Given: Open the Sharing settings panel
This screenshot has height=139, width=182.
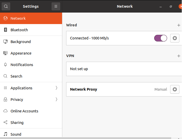Looking at the screenshot, I should coord(17,123).
